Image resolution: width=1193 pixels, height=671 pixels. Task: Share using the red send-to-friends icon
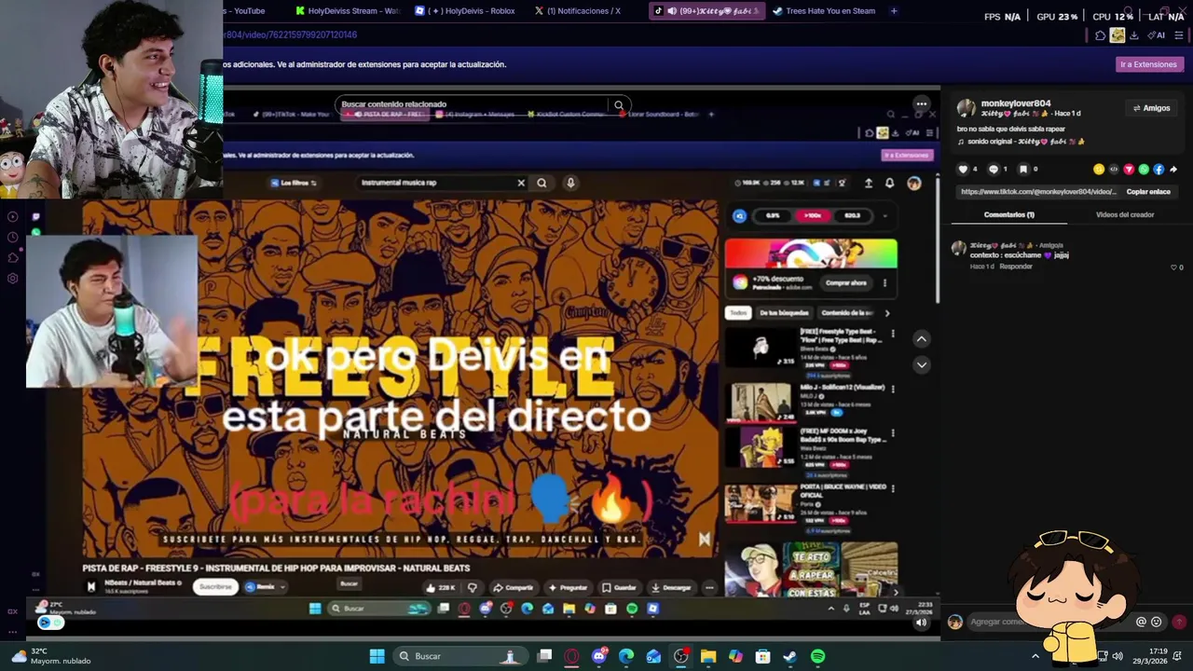[x=1129, y=169]
